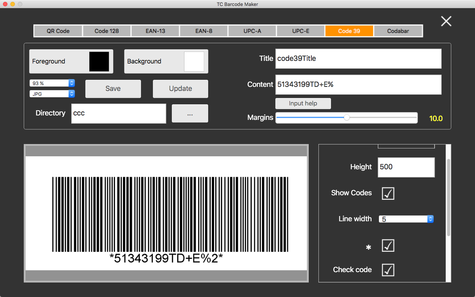The width and height of the screenshot is (475, 297).
Task: Click the Content input field
Action: pos(358,85)
